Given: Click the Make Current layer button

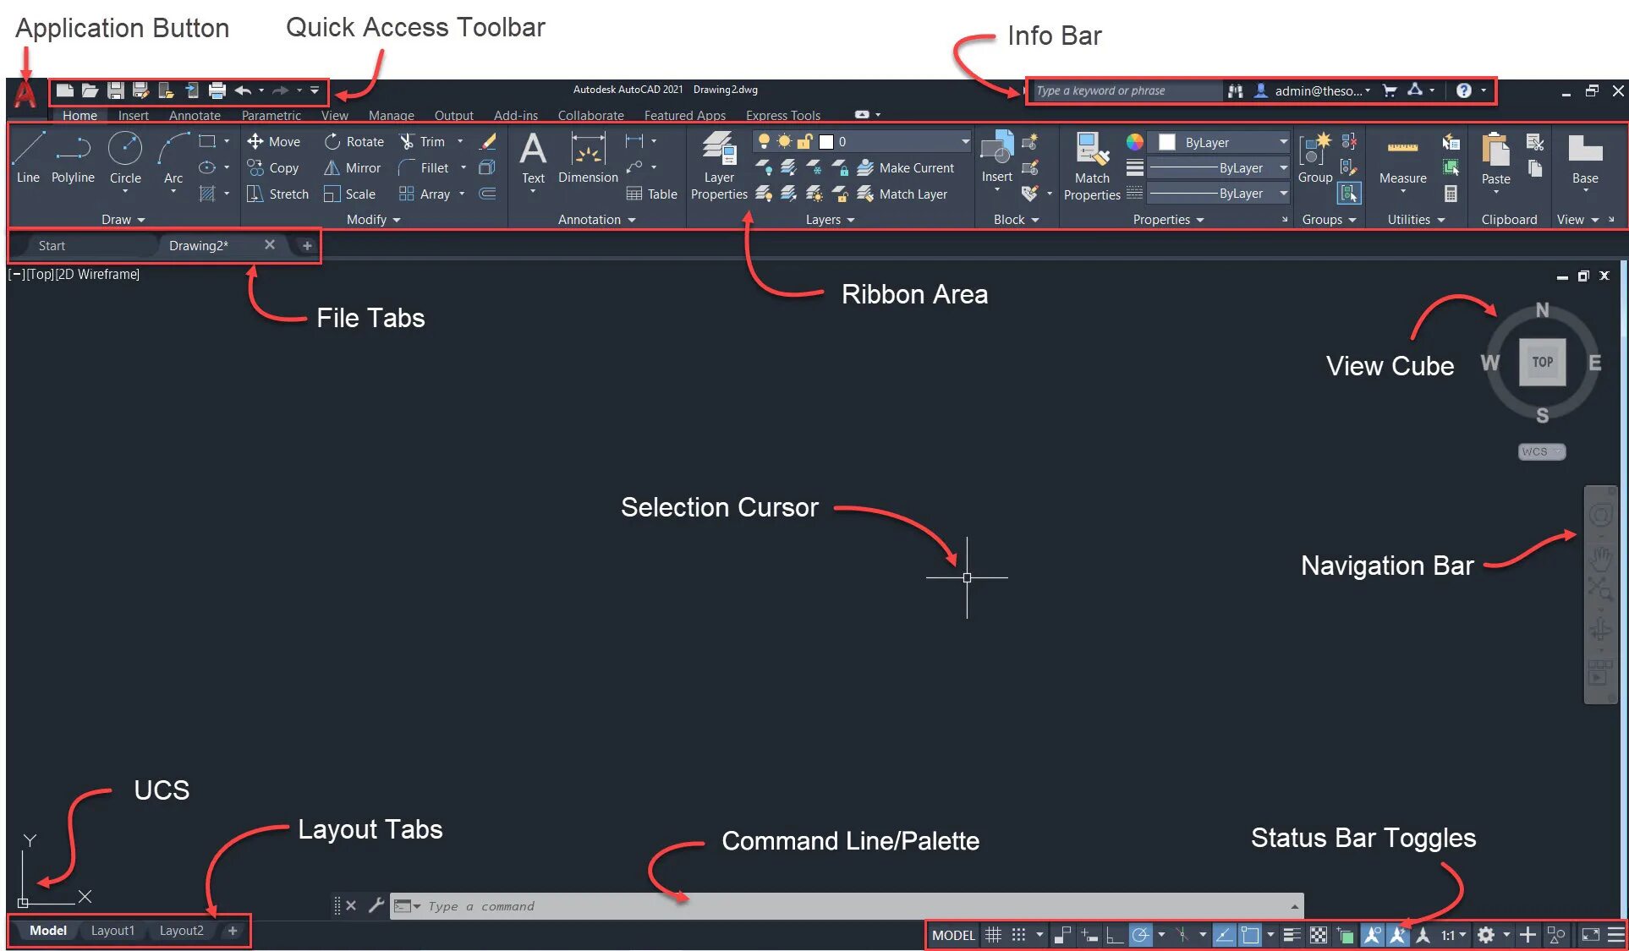Looking at the screenshot, I should [x=906, y=168].
